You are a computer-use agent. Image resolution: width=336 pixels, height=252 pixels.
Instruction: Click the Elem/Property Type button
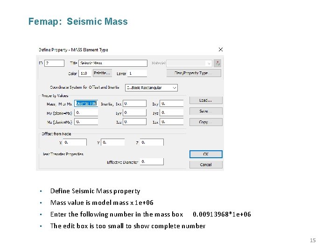(x=194, y=73)
